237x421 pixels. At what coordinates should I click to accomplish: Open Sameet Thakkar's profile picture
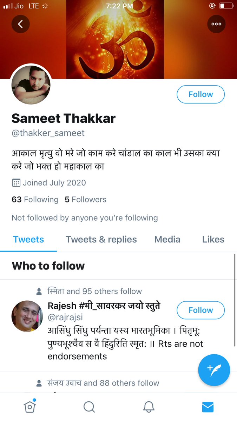point(31,85)
